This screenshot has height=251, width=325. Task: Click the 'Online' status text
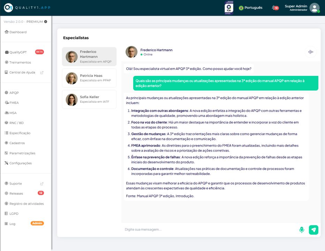pos(148,54)
